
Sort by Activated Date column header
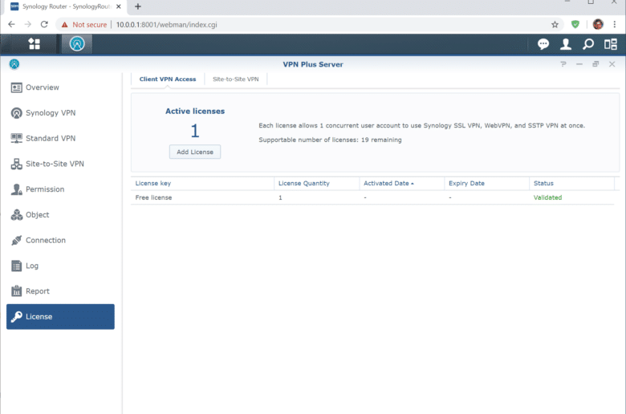tap(402, 183)
